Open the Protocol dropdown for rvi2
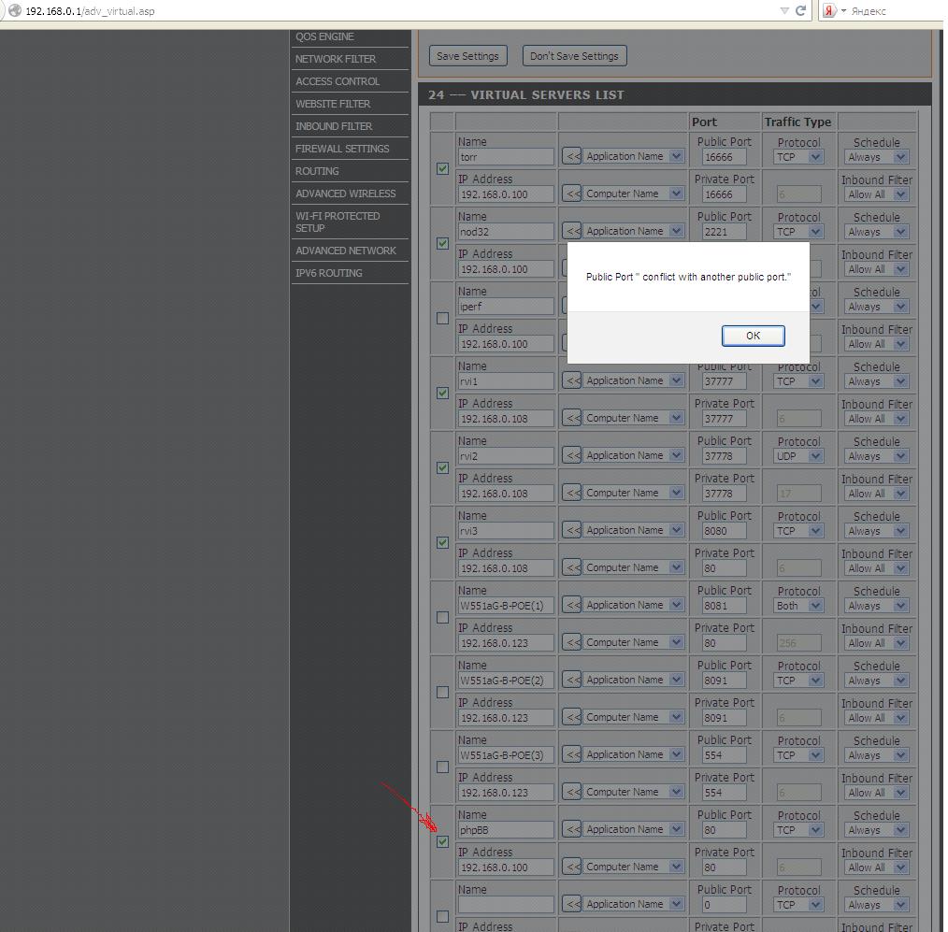The height and width of the screenshot is (932, 948). [798, 456]
